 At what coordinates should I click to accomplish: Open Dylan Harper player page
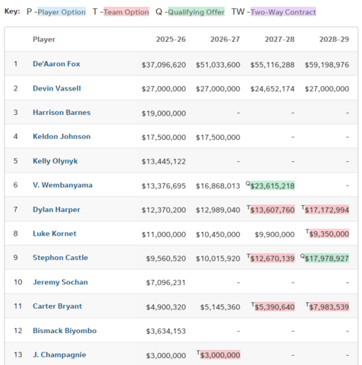point(56,210)
